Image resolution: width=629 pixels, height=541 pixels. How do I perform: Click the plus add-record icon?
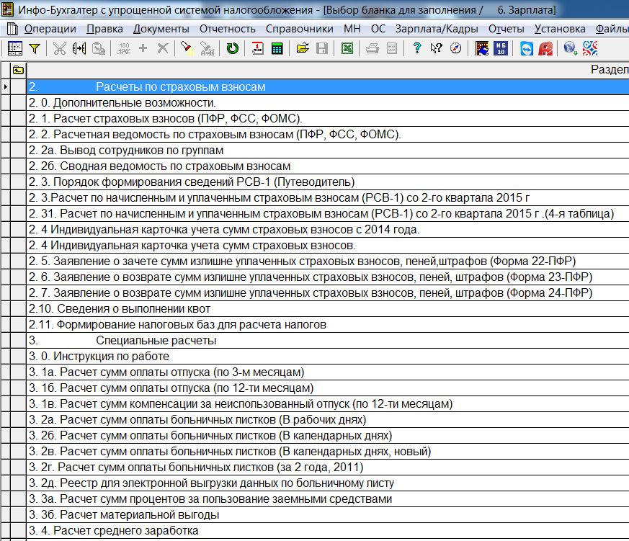(x=143, y=48)
